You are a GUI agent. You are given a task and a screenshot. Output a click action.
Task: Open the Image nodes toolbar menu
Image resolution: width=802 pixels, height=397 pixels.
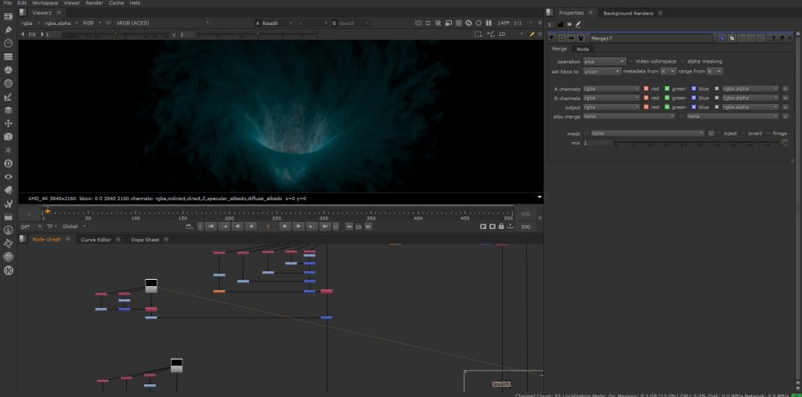coord(8,17)
